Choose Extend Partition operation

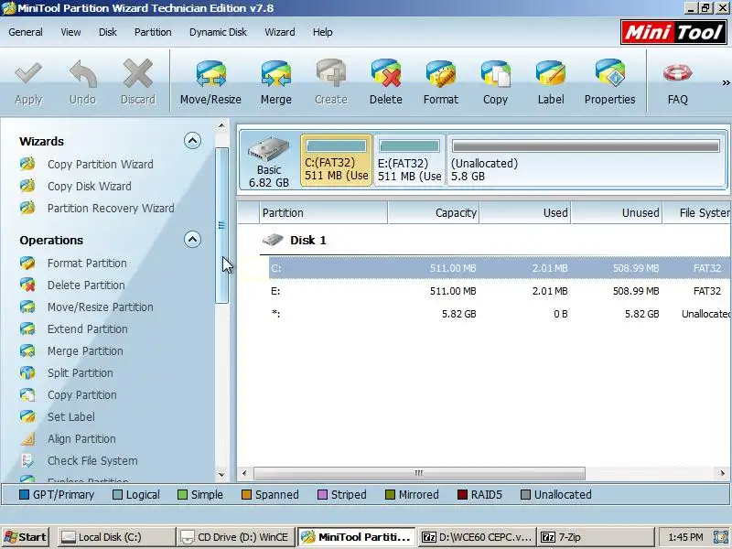[x=87, y=329]
